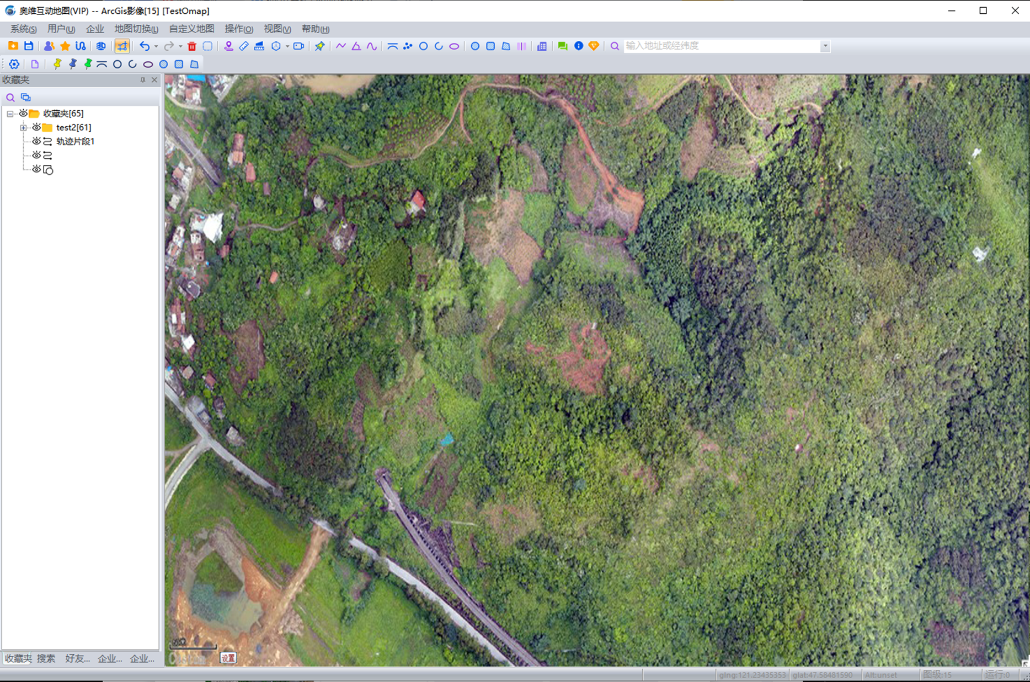
Task: Switch to the 搜索 tab at panel bottom
Action: tap(46, 658)
